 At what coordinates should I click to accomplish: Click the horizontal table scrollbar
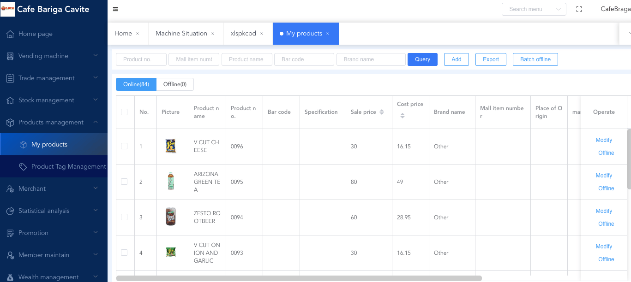coord(299,278)
